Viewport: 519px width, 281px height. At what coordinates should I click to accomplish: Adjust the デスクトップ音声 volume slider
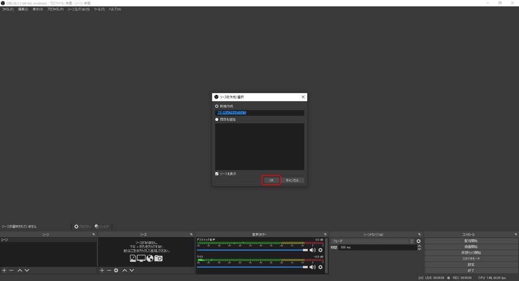pos(252,250)
